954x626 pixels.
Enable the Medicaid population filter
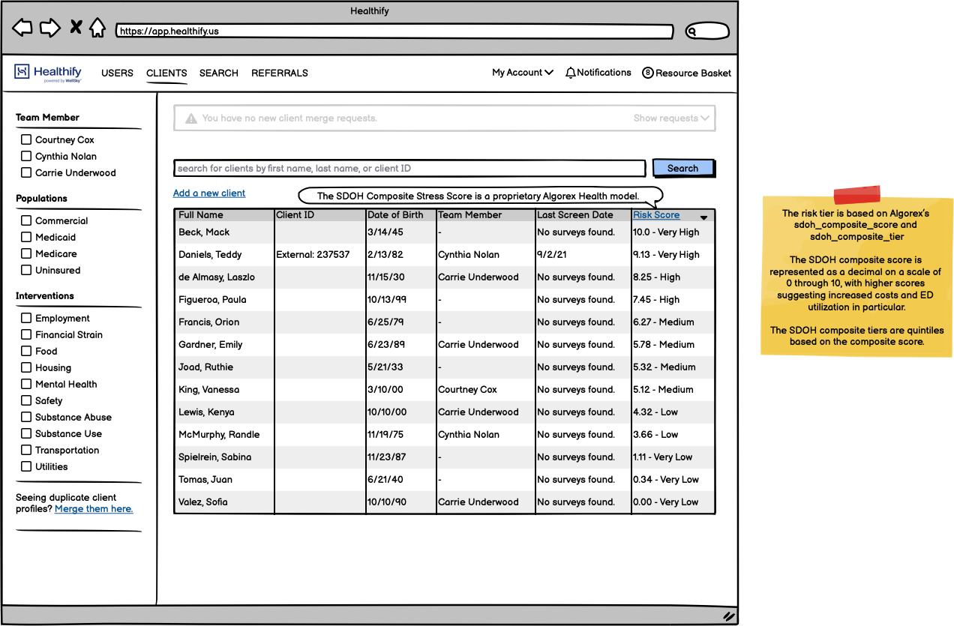(26, 238)
